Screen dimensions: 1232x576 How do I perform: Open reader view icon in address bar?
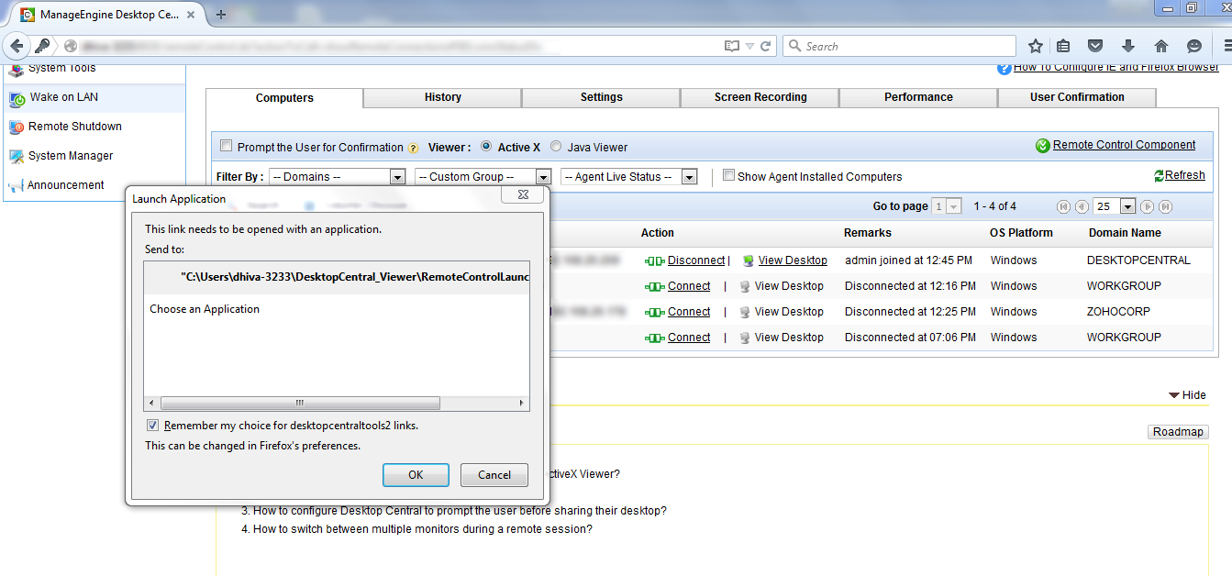(731, 46)
